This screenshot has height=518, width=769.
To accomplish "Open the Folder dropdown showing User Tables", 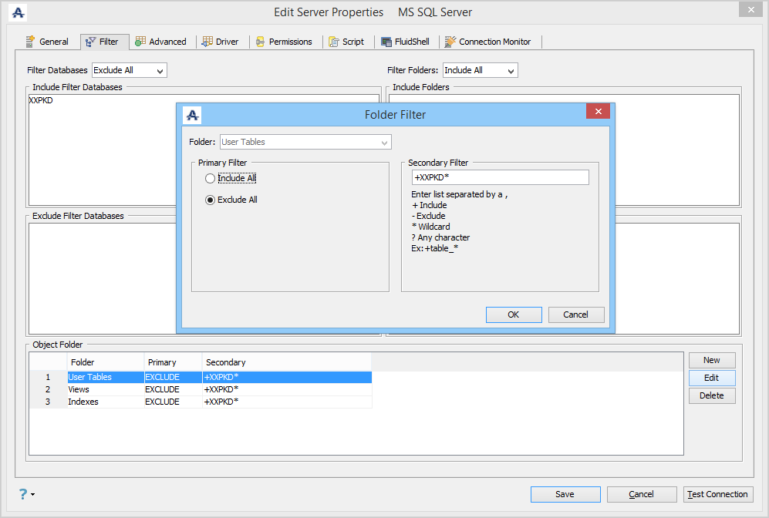I will 305,142.
